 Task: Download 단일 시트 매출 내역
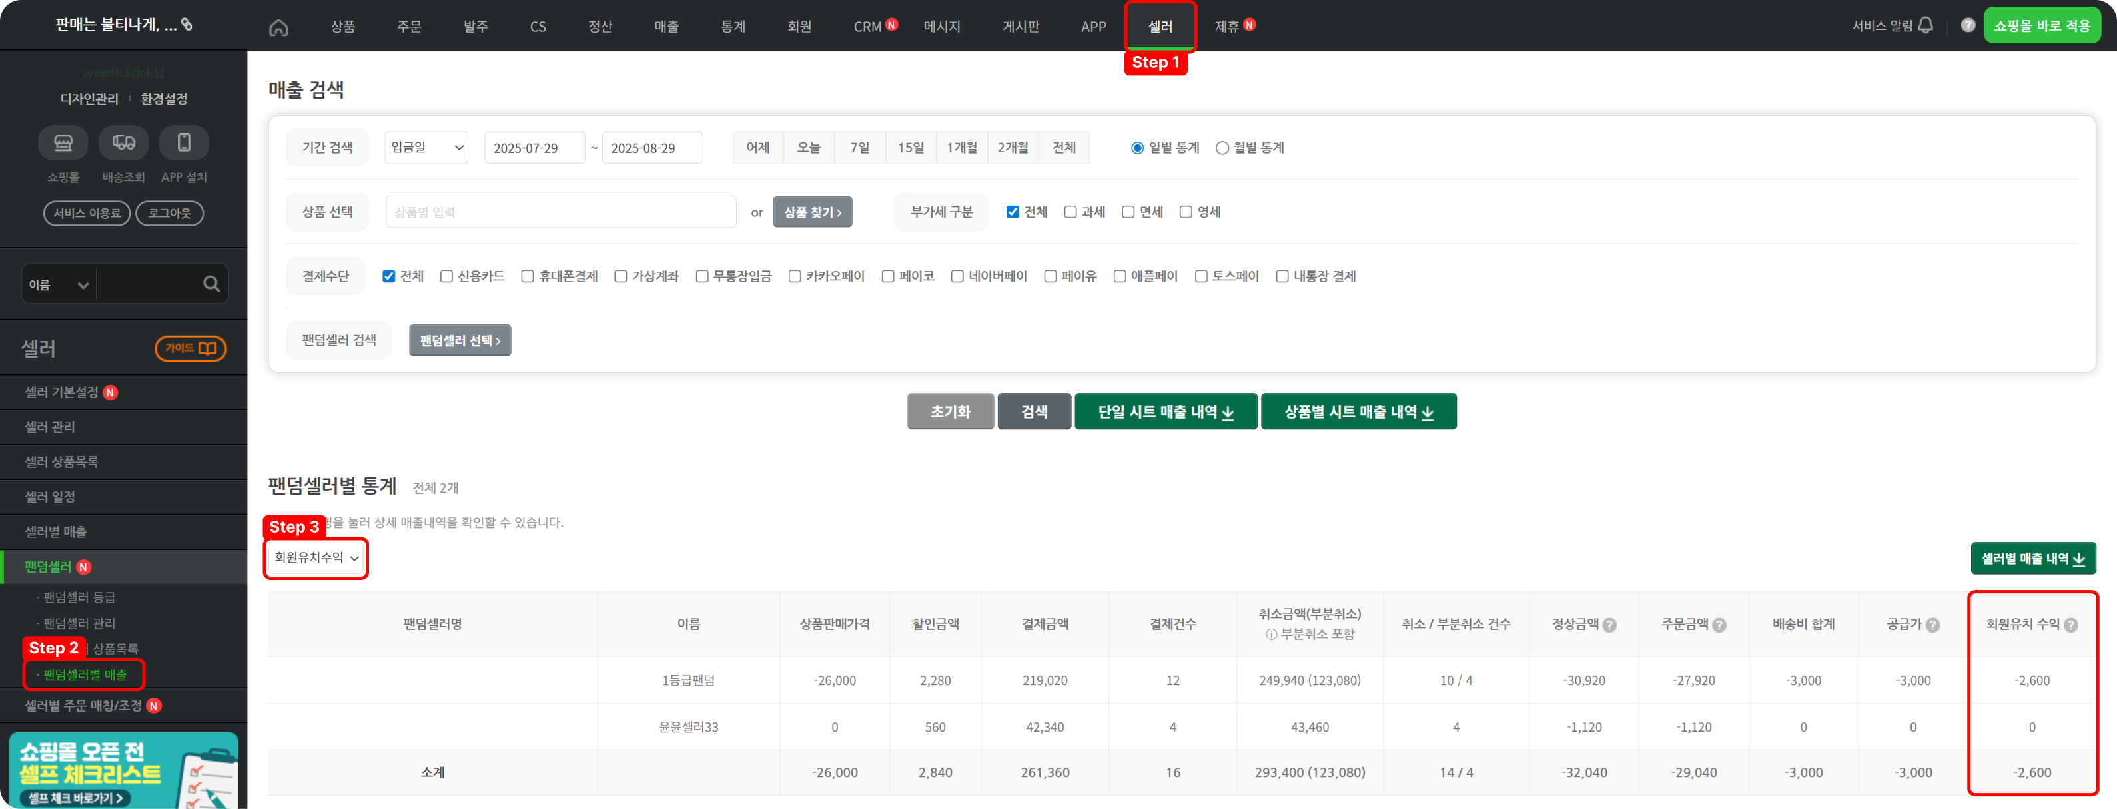coord(1165,411)
